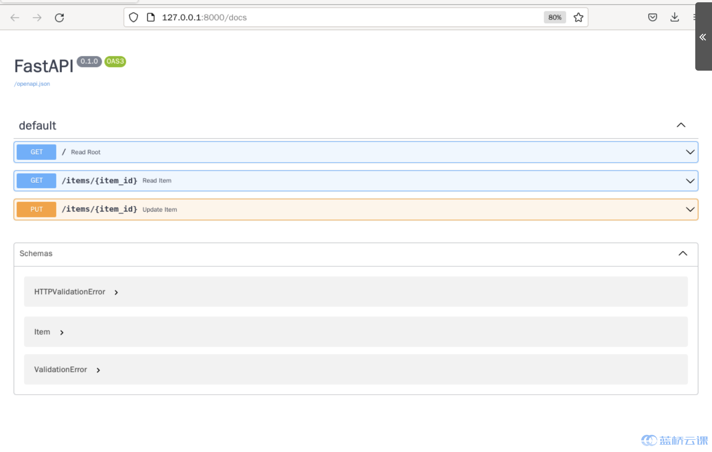
Task: Click the page info document icon
Action: pyautogui.click(x=151, y=17)
